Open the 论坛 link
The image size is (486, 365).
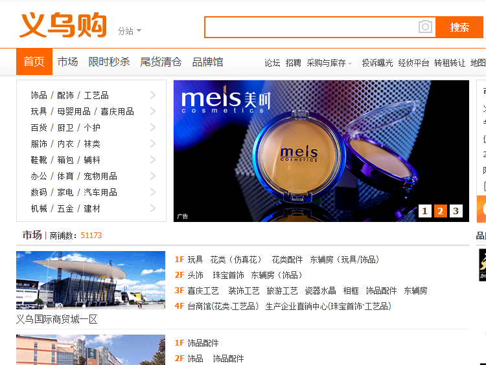(272, 63)
